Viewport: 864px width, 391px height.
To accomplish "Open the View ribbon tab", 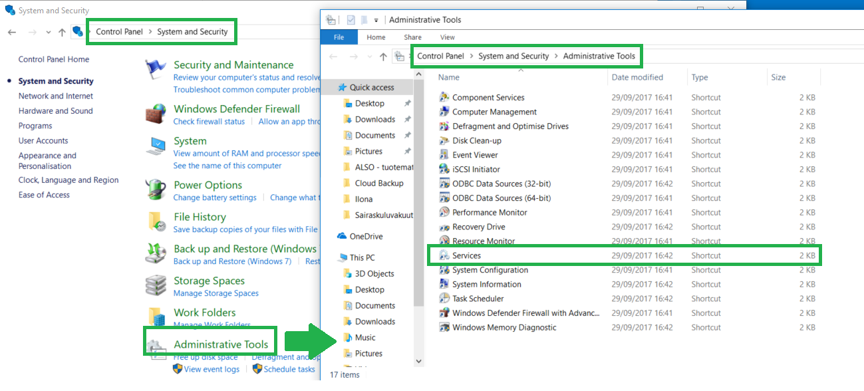I will pos(448,37).
